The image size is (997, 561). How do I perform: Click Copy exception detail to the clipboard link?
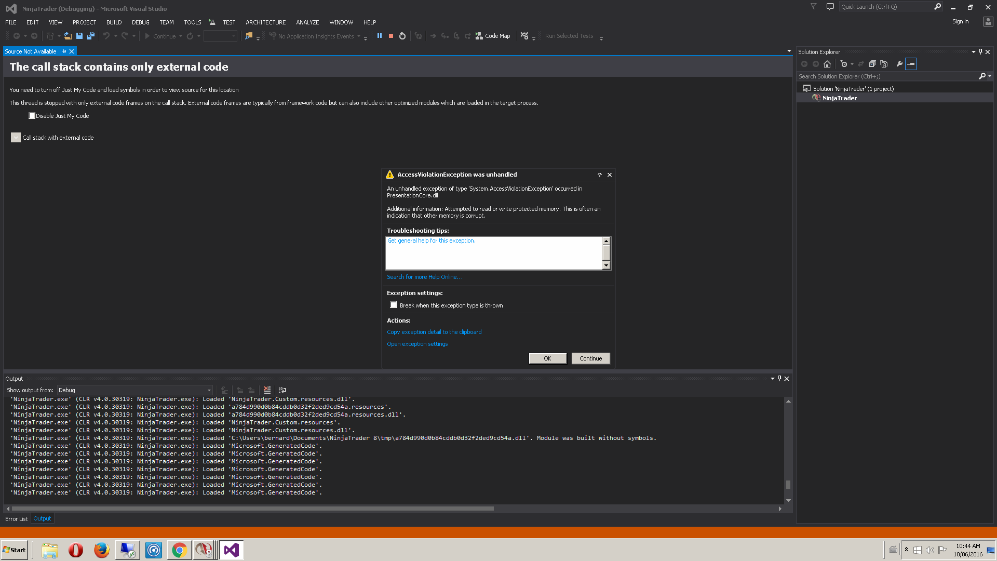(x=434, y=332)
